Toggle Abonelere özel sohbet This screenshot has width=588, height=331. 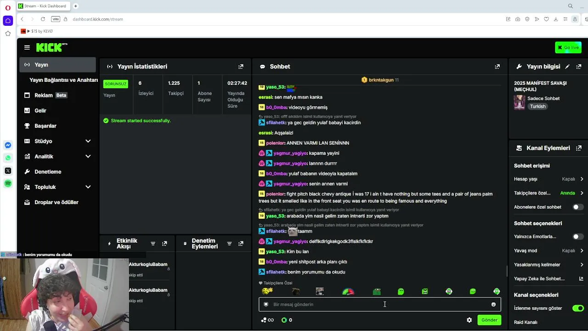[578, 207]
